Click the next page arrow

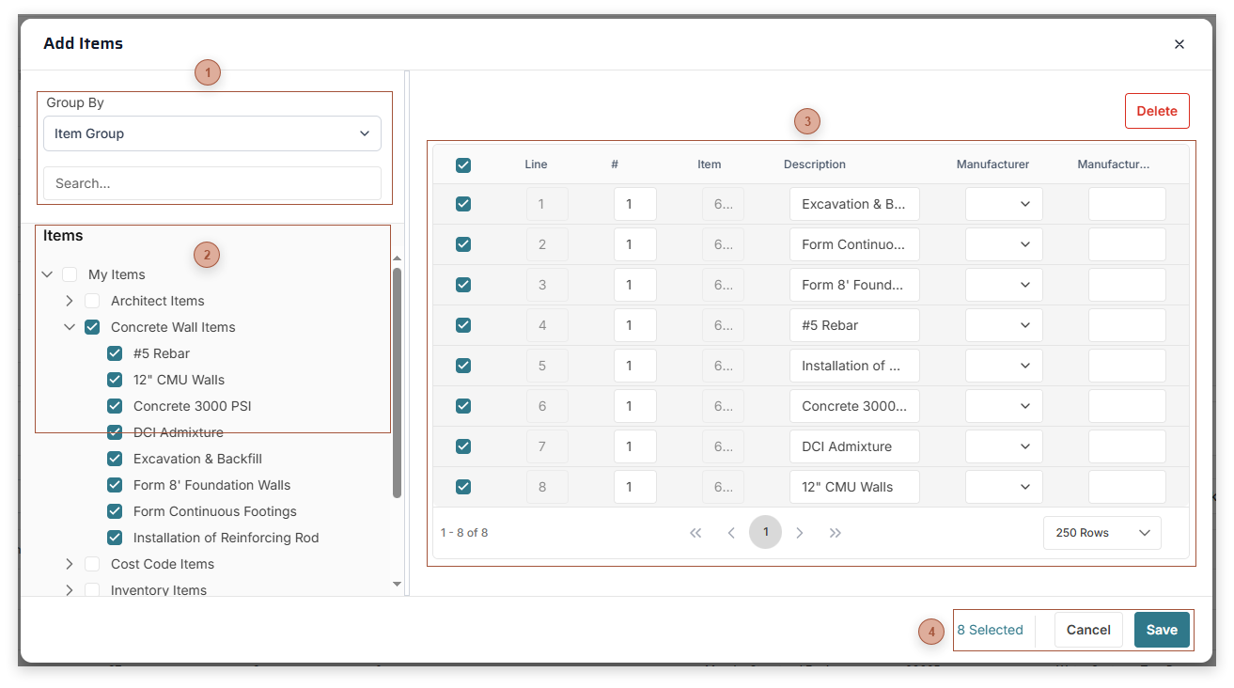coord(800,532)
